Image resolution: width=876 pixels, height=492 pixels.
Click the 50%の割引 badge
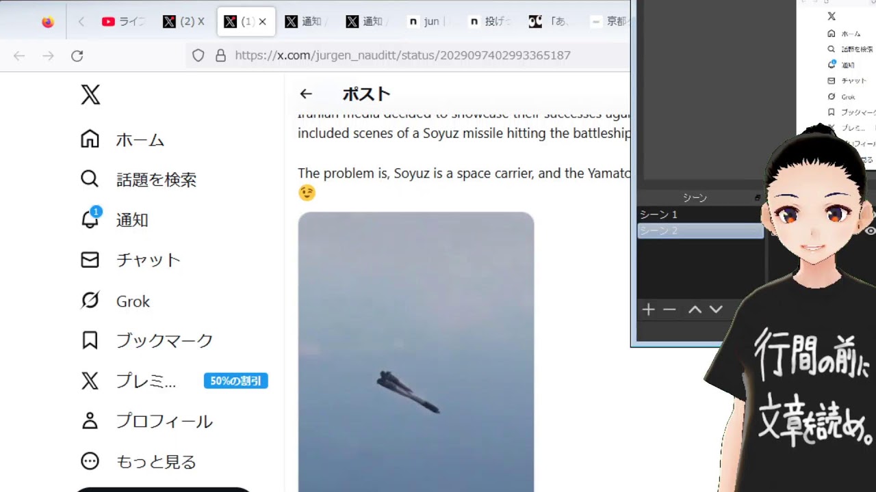236,381
